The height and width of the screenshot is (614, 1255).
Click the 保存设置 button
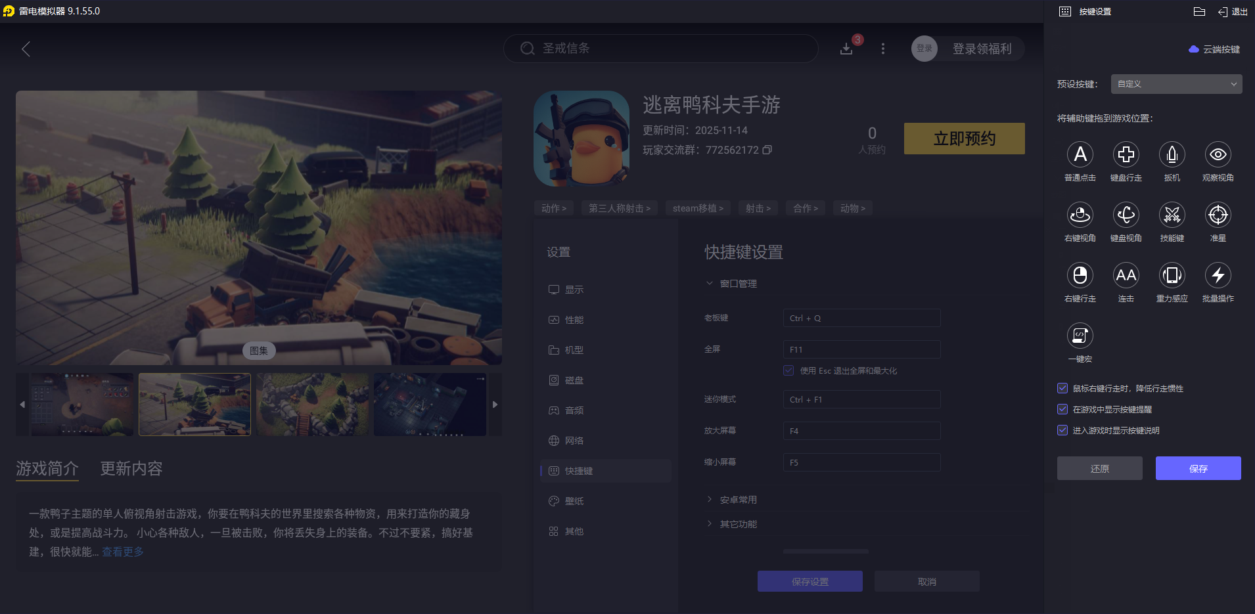(810, 581)
